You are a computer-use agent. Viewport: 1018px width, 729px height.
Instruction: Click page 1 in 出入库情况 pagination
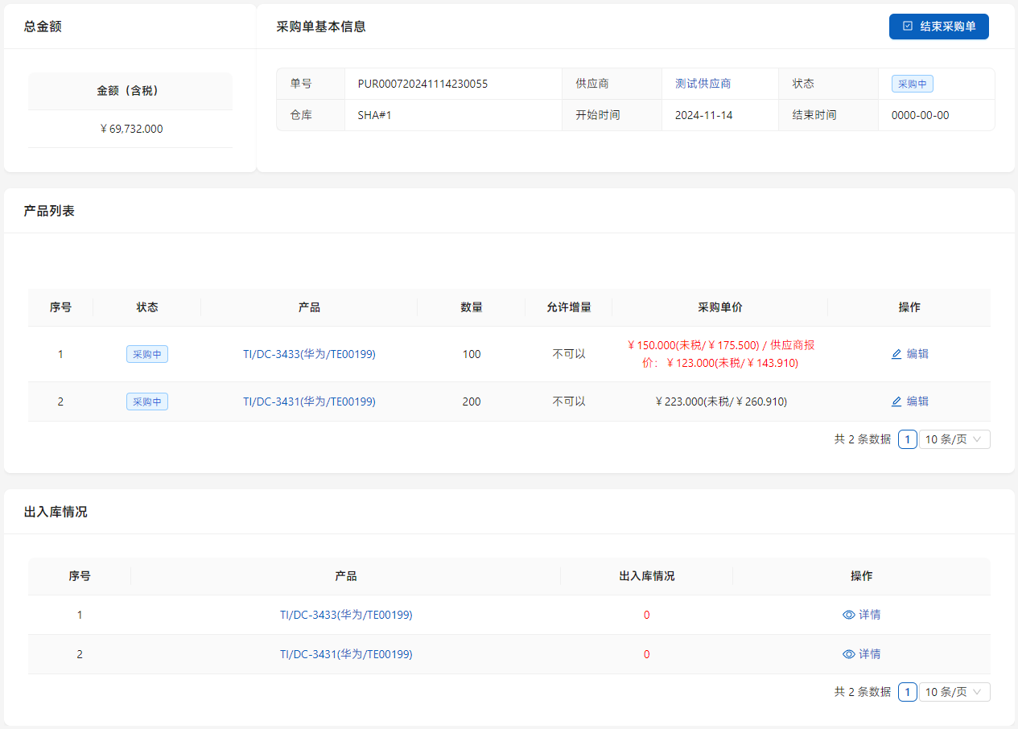907,692
